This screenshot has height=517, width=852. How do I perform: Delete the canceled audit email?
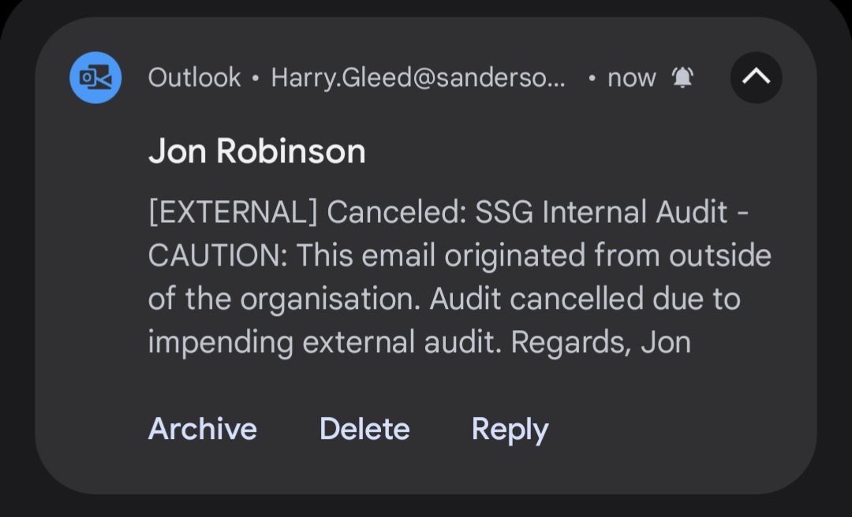coord(364,429)
